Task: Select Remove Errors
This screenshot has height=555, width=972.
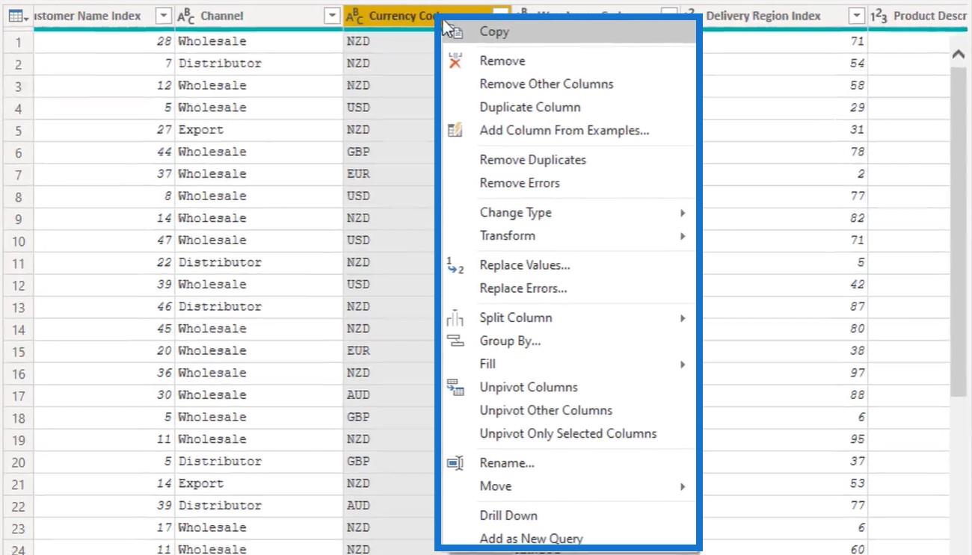Action: coord(568,183)
